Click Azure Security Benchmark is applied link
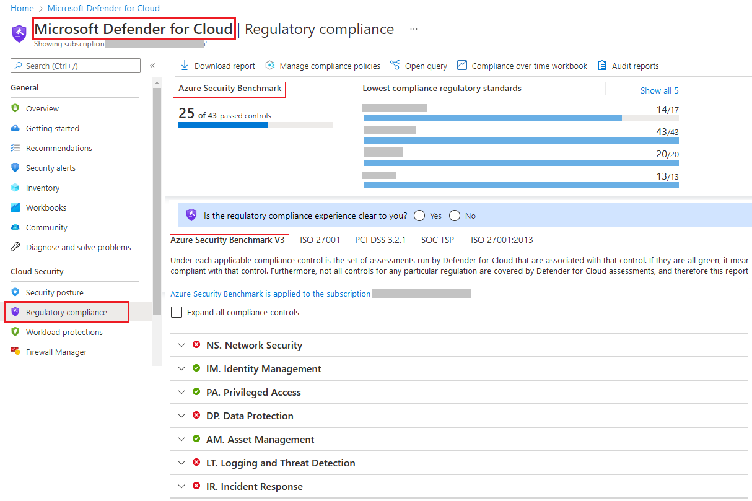This screenshot has height=501, width=752. 271,294
